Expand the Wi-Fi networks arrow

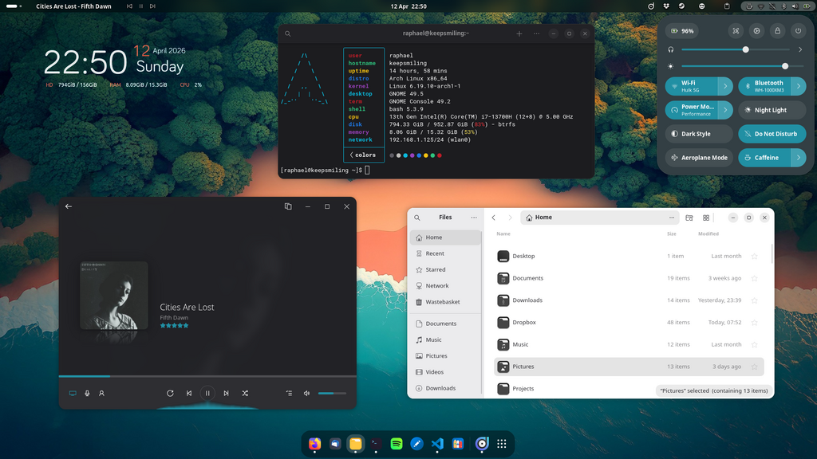click(725, 86)
